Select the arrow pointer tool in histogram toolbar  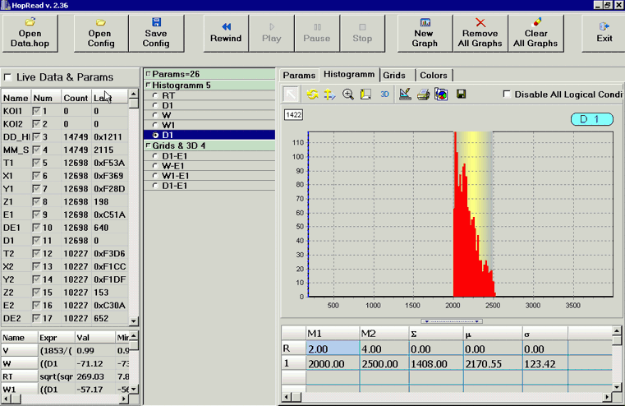292,95
